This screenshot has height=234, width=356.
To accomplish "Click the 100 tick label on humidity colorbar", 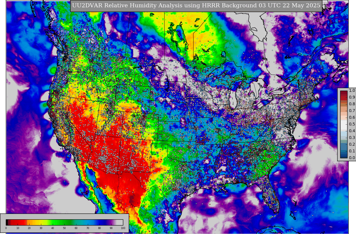I will point(123,228).
